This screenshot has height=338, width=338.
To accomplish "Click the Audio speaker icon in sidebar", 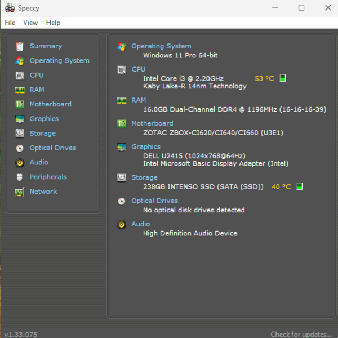I will pos(20,163).
